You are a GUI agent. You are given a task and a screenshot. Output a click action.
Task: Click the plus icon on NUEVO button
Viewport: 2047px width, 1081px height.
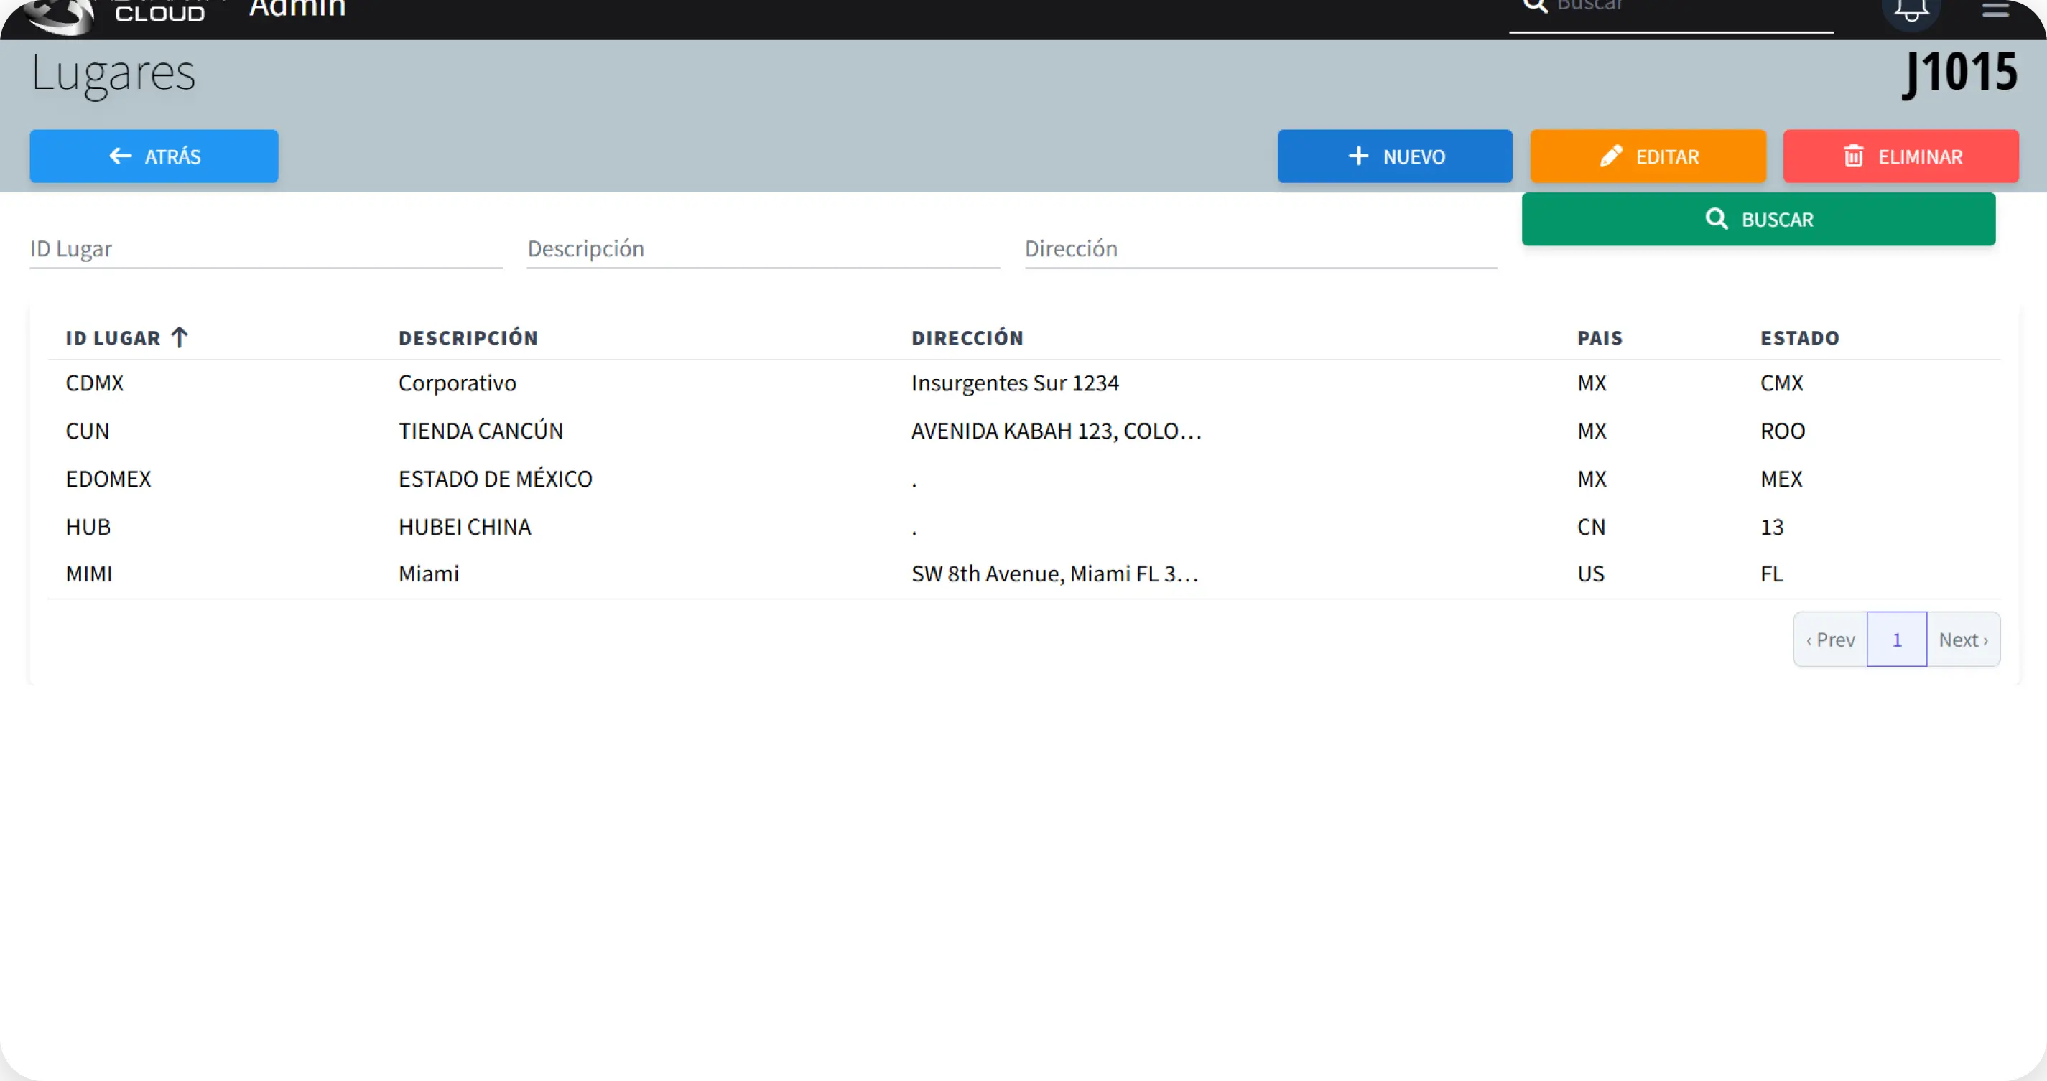click(1359, 156)
